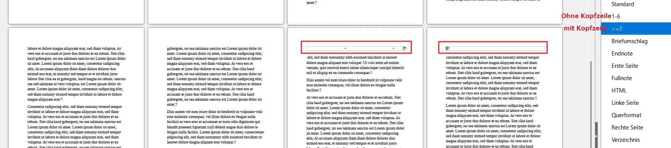Click the blue dashed page break line
671x148 pixels.
(x=355, y=25)
